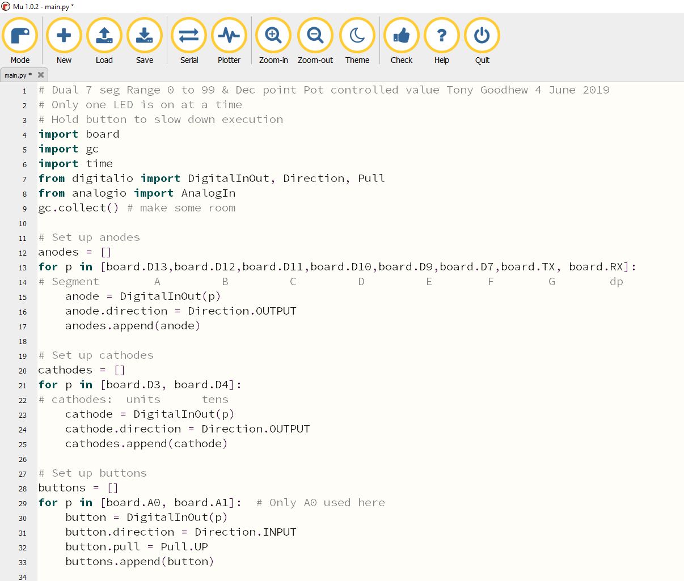Zoom-in the editor text
The image size is (684, 581).
(273, 36)
